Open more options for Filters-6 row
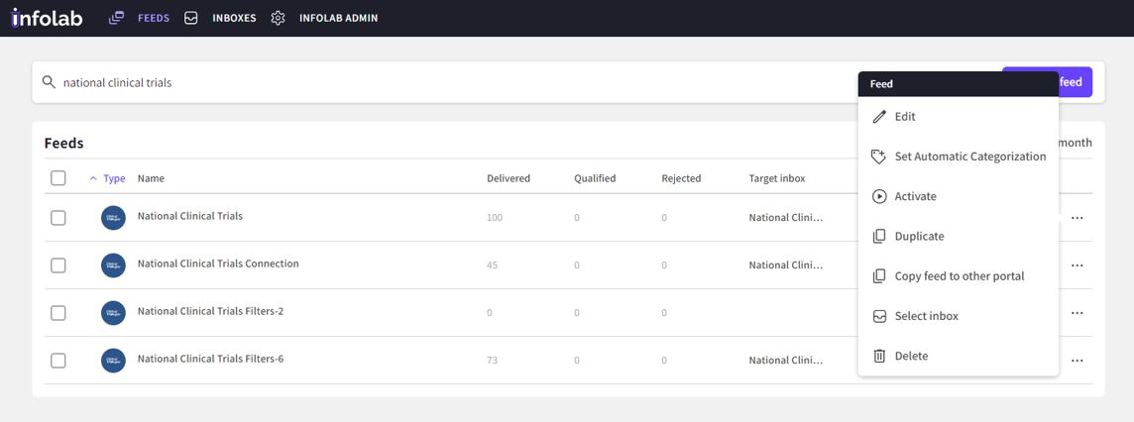 click(1077, 361)
